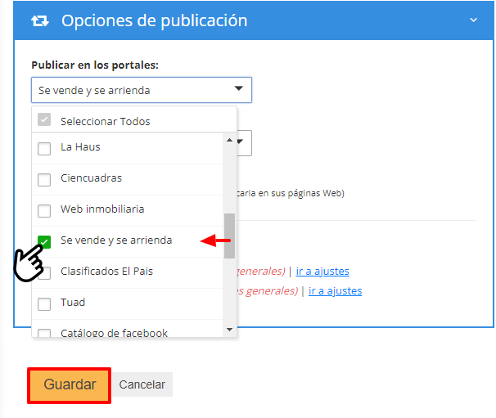Screen dimensions: 496x418
Task: Toggle the Seleccionar Todos checkbox
Action: [45, 121]
